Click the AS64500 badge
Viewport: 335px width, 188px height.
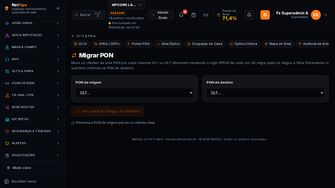(117, 13)
